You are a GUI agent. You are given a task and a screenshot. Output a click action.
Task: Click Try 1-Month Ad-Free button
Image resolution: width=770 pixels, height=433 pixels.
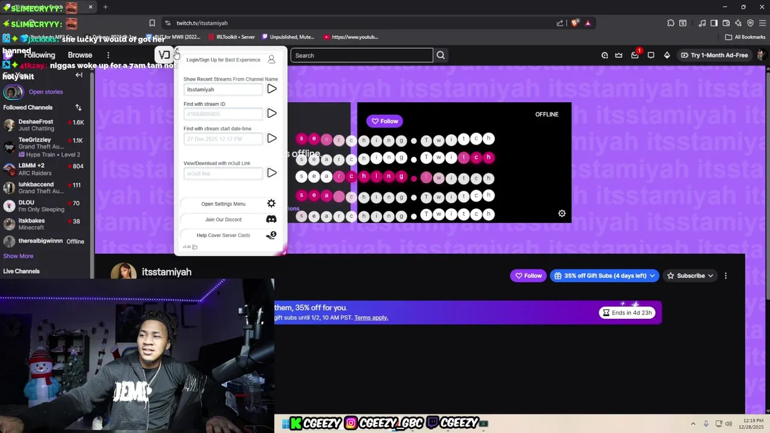[x=714, y=55]
